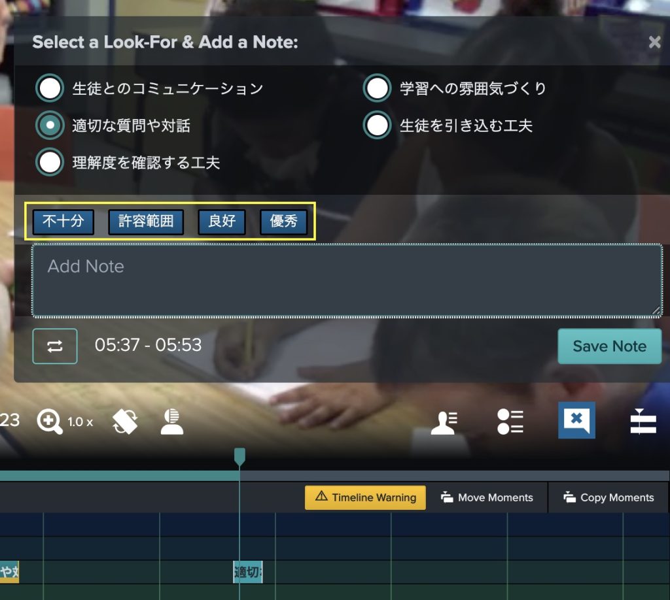Pick the 優秀 rating button
The width and height of the screenshot is (670, 600).
click(x=283, y=222)
